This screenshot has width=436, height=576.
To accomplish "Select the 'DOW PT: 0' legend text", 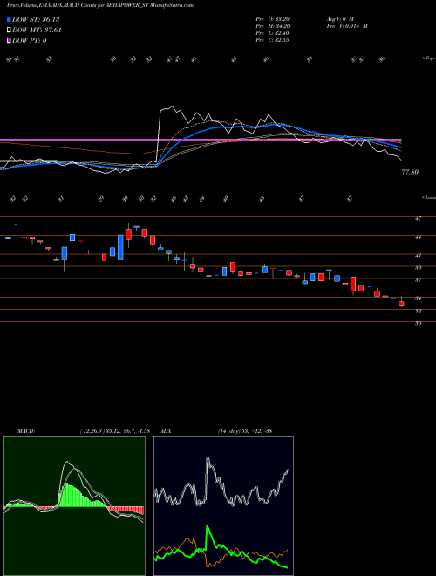I will pos(30,41).
